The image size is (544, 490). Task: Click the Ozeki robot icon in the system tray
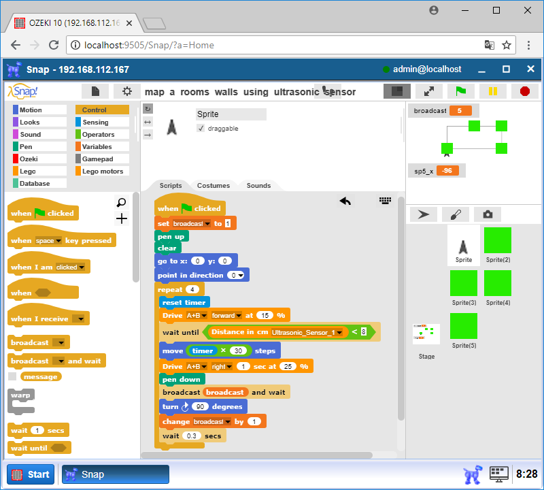pyautogui.click(x=473, y=474)
